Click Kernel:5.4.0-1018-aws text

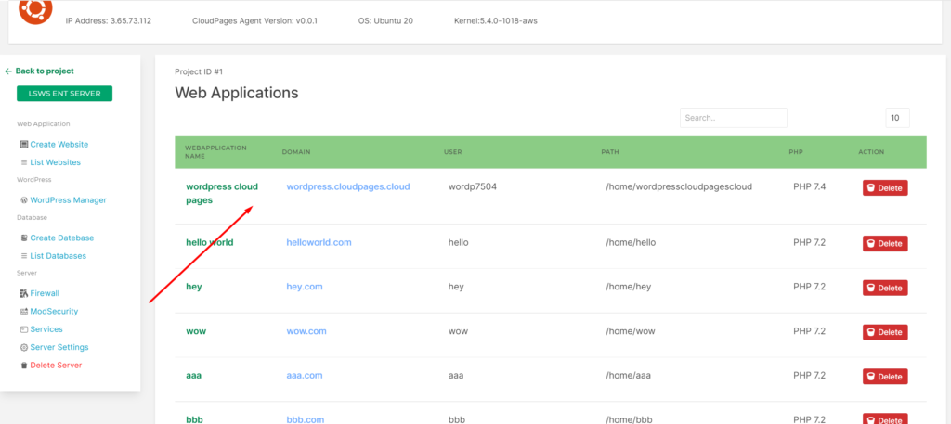pyautogui.click(x=496, y=20)
